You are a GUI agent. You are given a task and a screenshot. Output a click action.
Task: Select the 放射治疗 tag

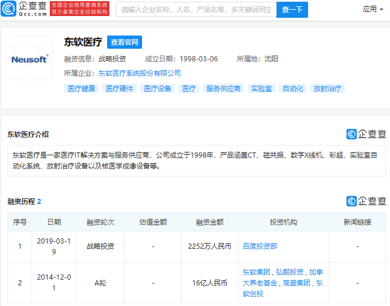pyautogui.click(x=328, y=89)
